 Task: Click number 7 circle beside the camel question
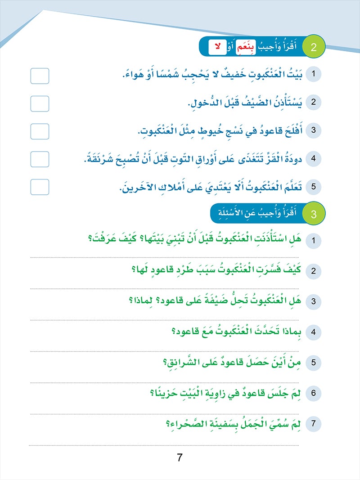pyautogui.click(x=313, y=424)
